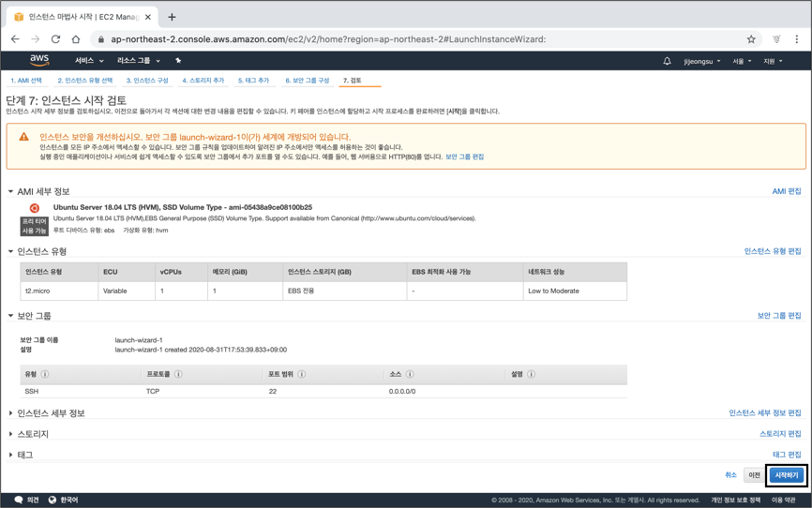Open the 서비스 dropdown menu
The height and width of the screenshot is (508, 812).
tap(89, 61)
